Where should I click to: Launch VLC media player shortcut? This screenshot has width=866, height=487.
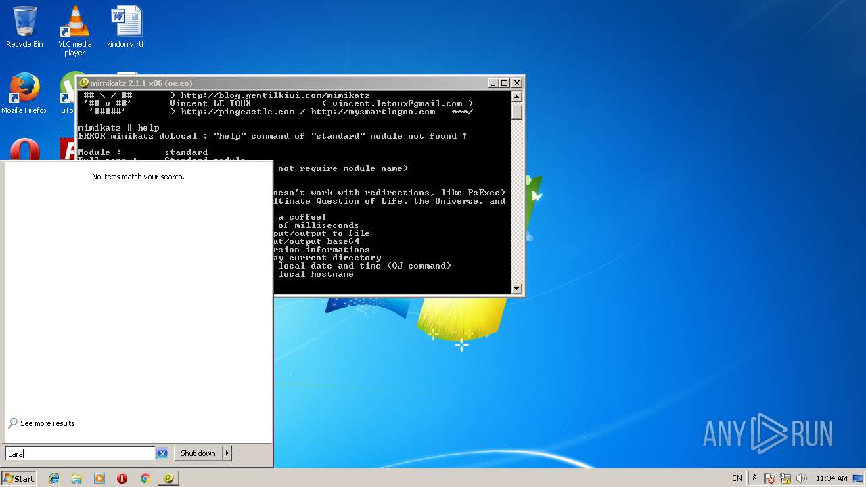click(x=74, y=31)
